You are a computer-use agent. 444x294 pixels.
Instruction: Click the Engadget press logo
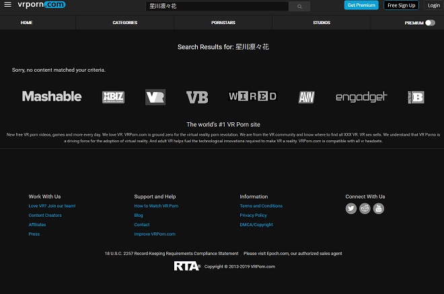pyautogui.click(x=361, y=97)
